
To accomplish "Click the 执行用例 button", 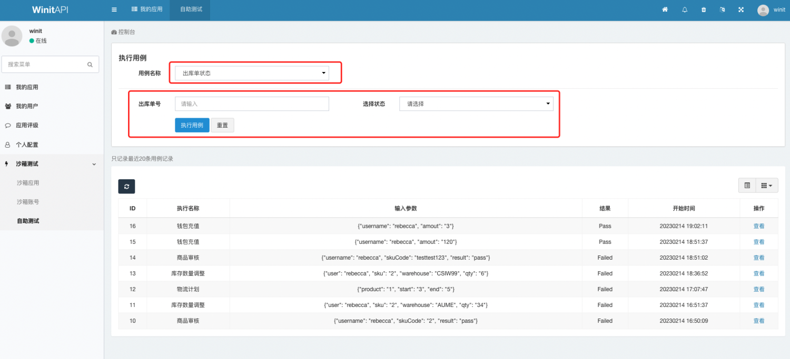I will click(192, 126).
